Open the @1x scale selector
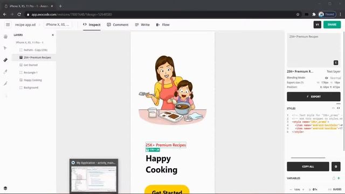This screenshot has height=194, width=345. coord(313,189)
